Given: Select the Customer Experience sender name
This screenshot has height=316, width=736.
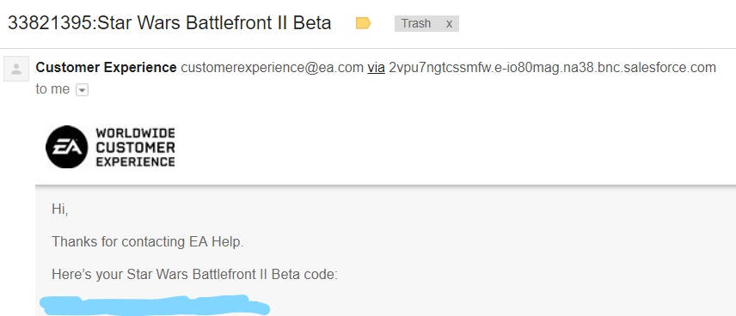Looking at the screenshot, I should coord(106,68).
